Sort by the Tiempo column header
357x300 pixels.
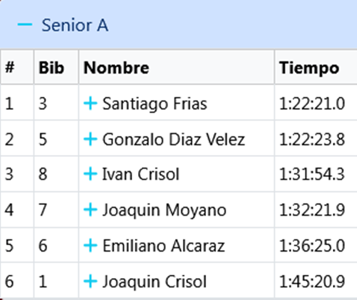309,68
